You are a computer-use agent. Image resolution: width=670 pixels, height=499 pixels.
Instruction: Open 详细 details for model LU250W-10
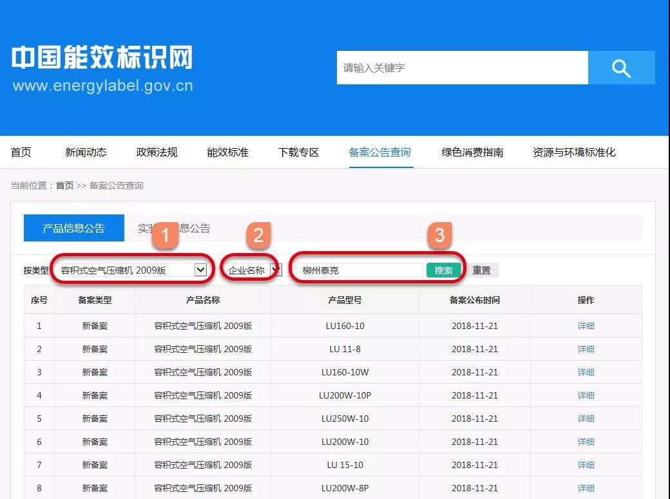[x=586, y=419]
